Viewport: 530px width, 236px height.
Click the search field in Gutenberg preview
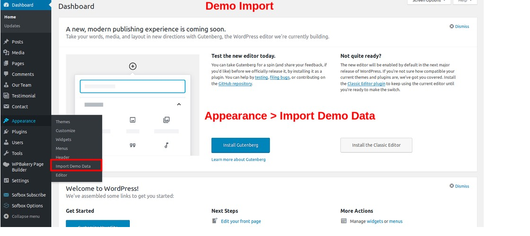pos(133,86)
